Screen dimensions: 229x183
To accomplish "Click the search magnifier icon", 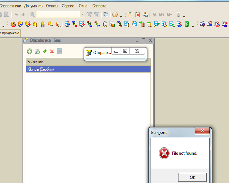I will tap(32, 14).
